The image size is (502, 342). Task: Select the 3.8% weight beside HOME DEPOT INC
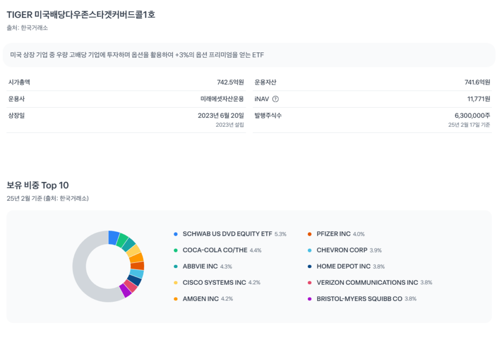(379, 267)
